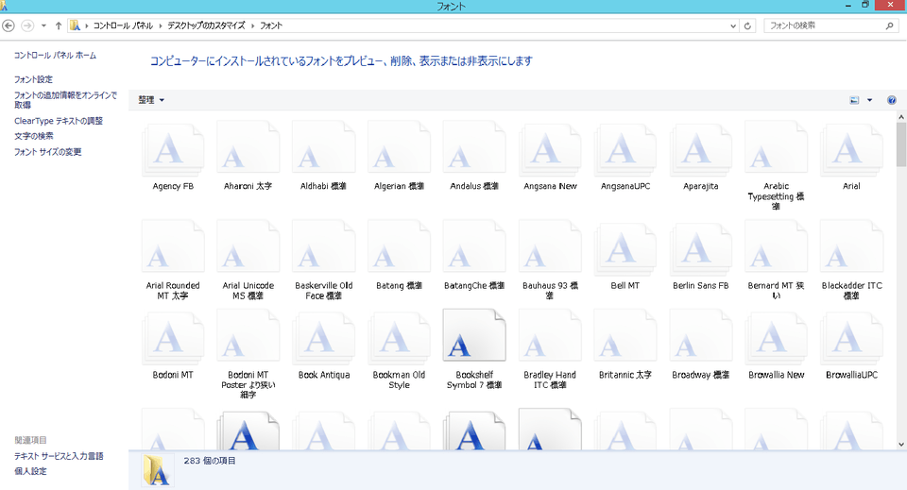Choose the Broadway 標準 font icon

click(x=700, y=337)
